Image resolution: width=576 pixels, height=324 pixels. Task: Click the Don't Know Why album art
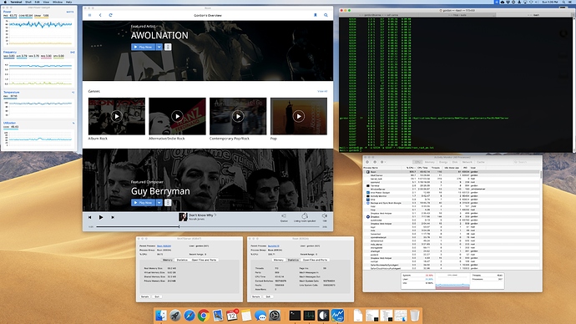(x=183, y=217)
